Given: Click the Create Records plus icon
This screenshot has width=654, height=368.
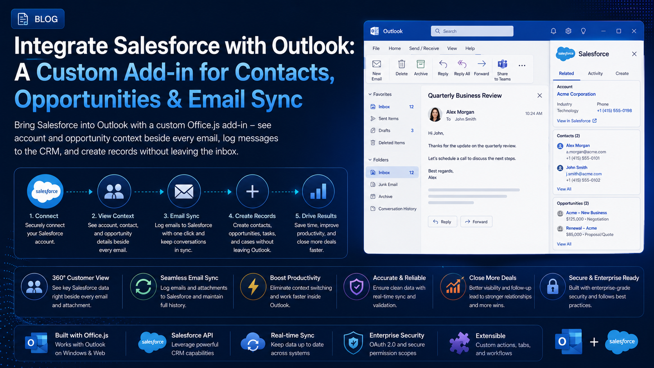Looking at the screenshot, I should pyautogui.click(x=252, y=191).
